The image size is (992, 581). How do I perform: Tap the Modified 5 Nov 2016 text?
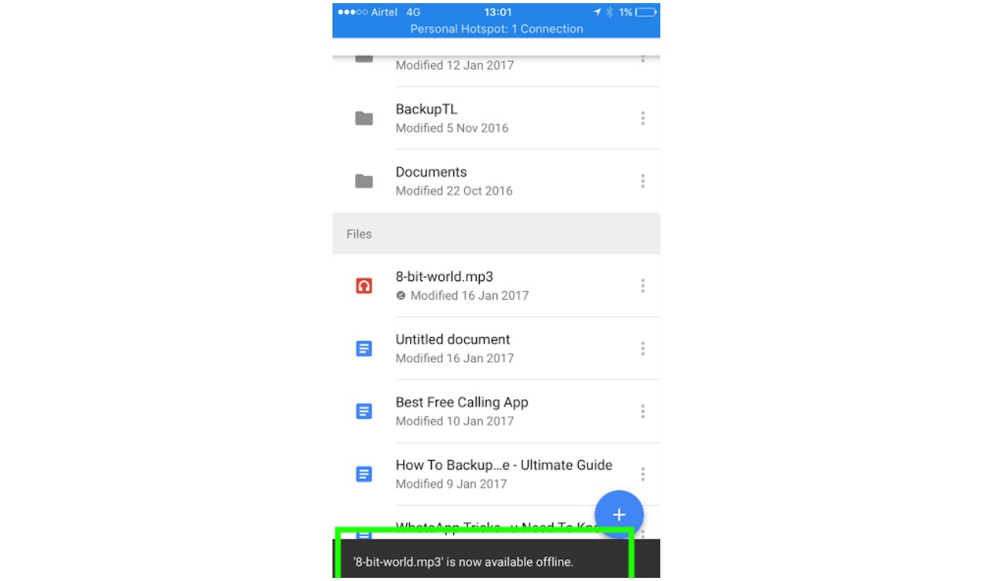452,128
